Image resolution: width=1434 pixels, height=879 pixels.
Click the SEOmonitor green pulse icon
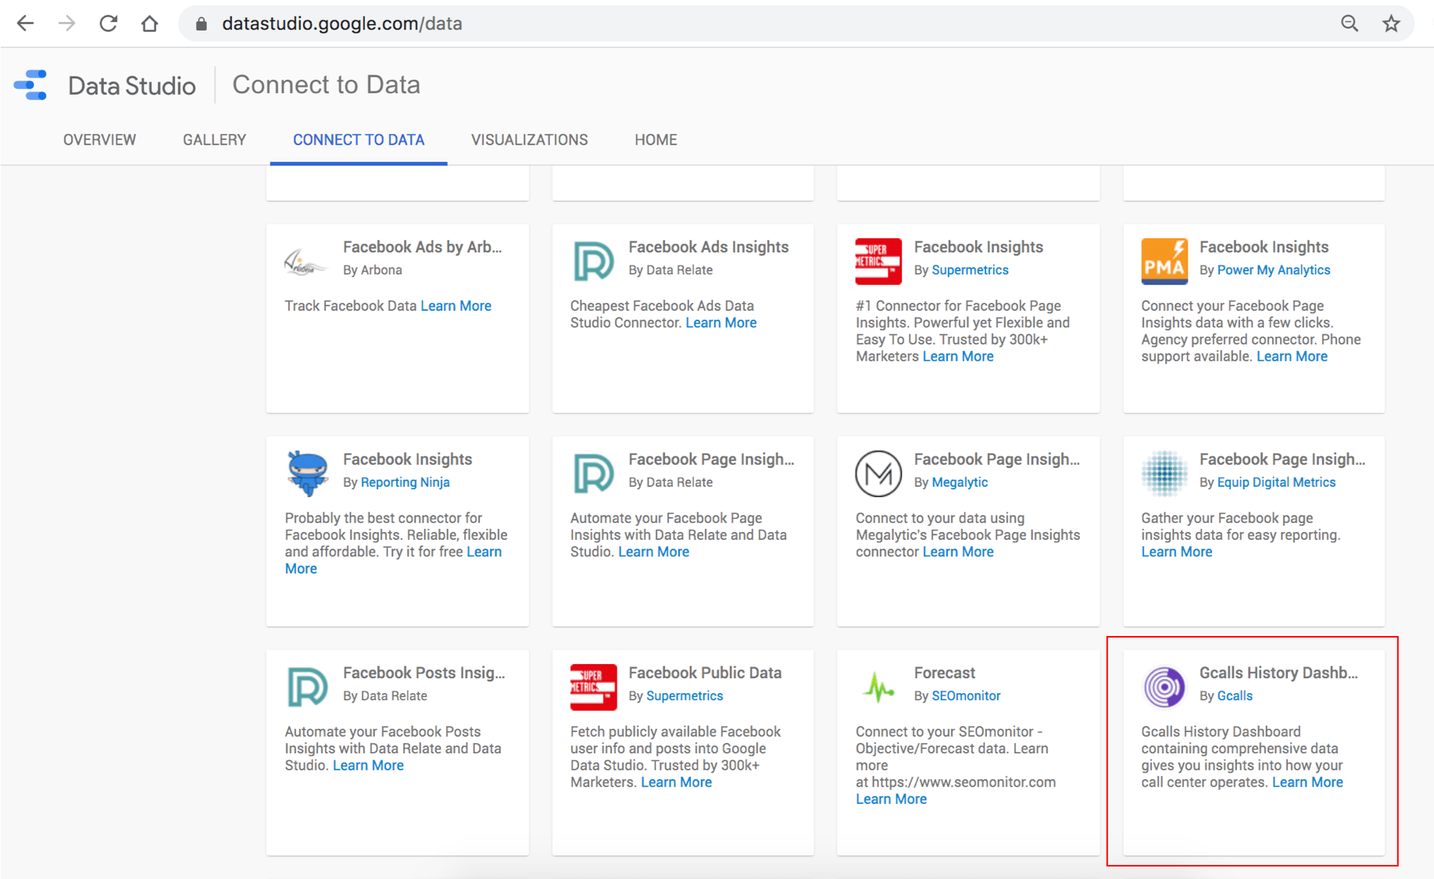coord(878,687)
